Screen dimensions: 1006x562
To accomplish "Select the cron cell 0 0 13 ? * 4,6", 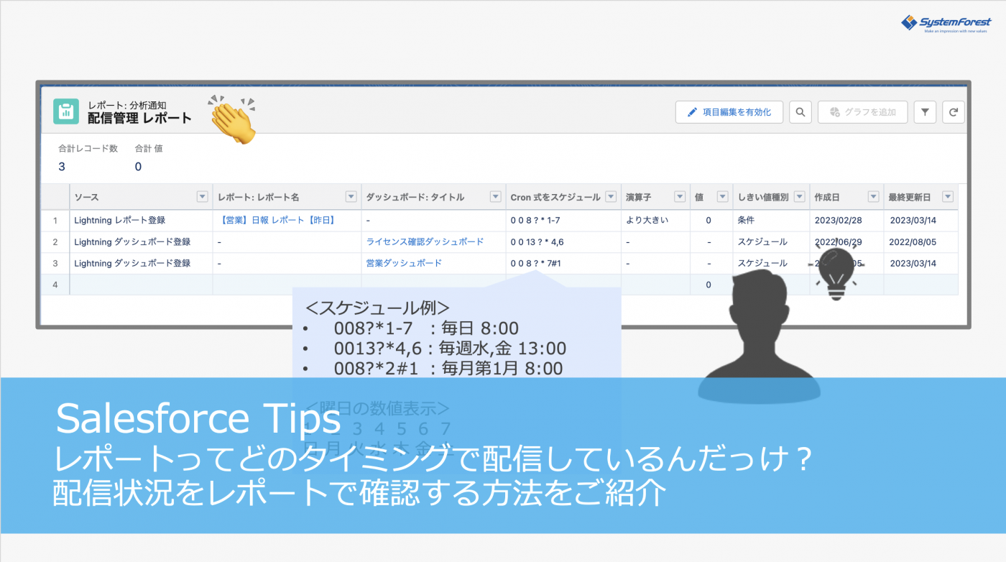I will [x=563, y=241].
